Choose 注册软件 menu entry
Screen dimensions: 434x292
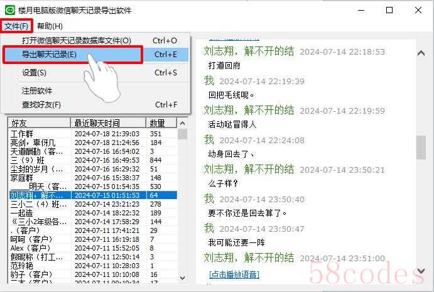click(x=95, y=91)
